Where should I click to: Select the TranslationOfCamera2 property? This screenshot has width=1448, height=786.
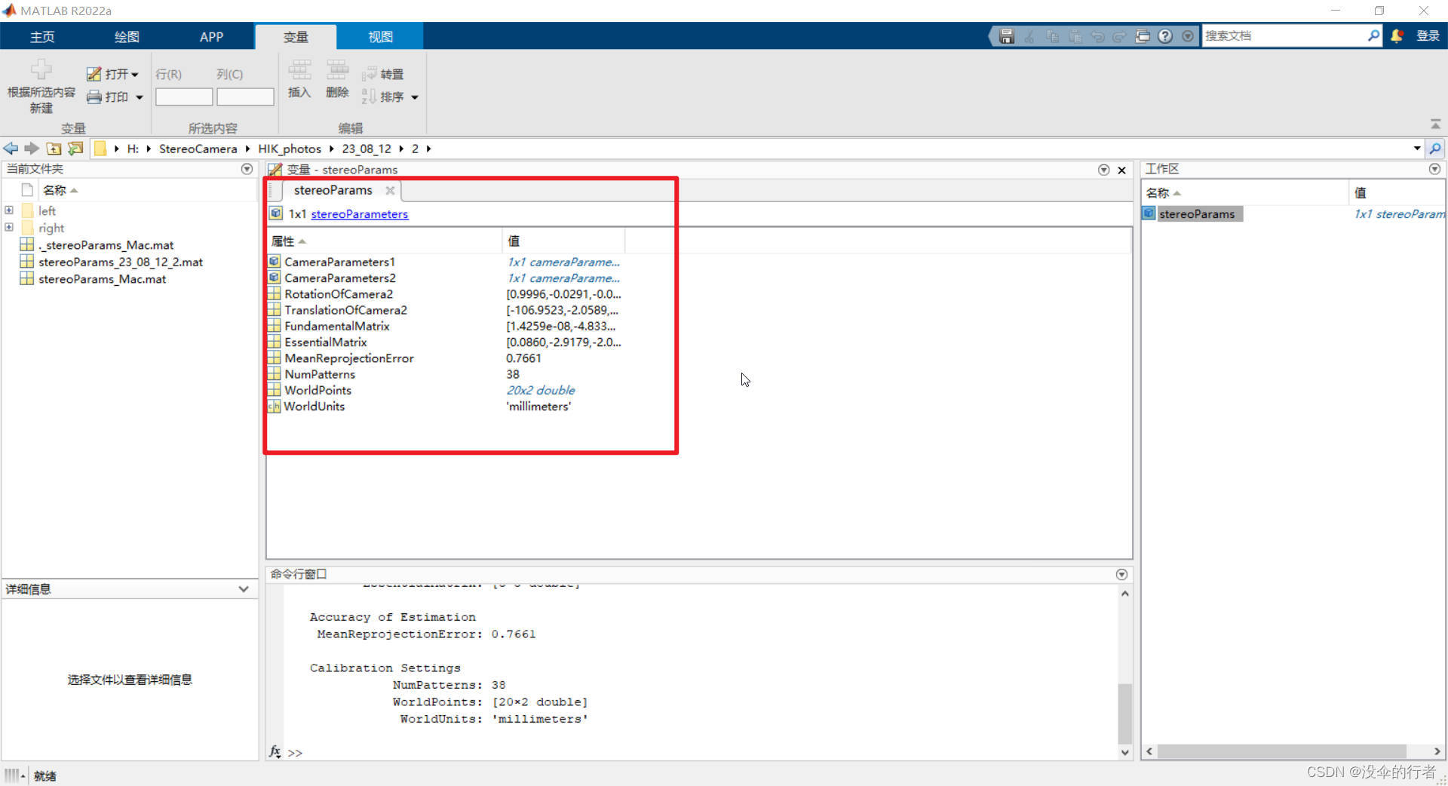[345, 310]
